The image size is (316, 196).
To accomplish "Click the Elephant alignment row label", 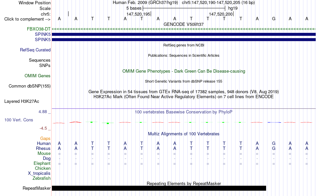I will coord(42,163).
